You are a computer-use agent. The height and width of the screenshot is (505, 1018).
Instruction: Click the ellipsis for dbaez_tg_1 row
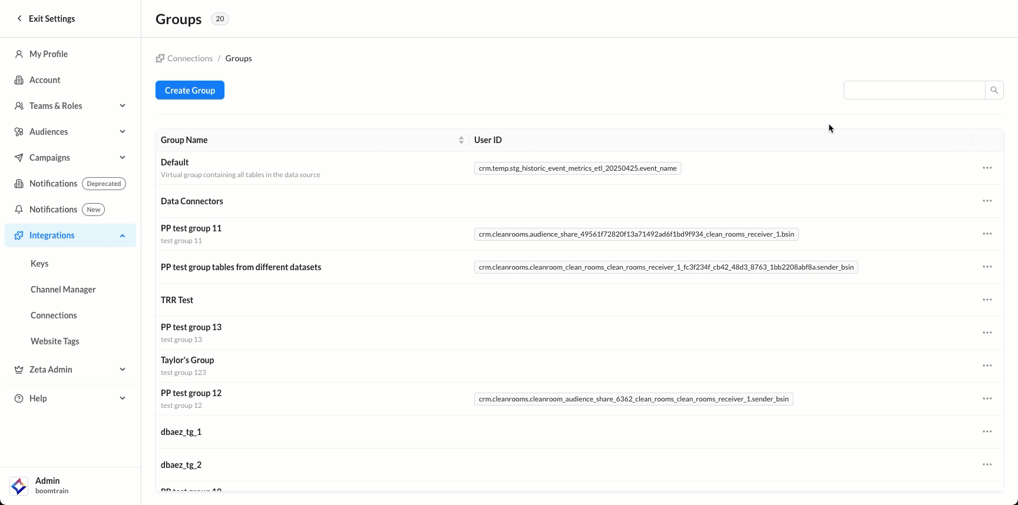click(987, 432)
